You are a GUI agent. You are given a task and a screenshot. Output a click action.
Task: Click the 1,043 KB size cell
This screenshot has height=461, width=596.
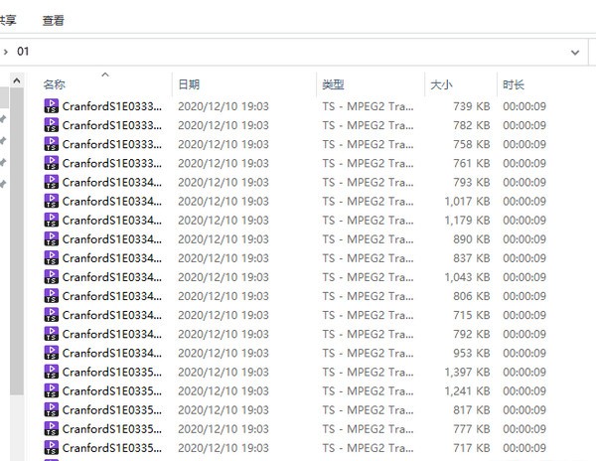point(467,277)
